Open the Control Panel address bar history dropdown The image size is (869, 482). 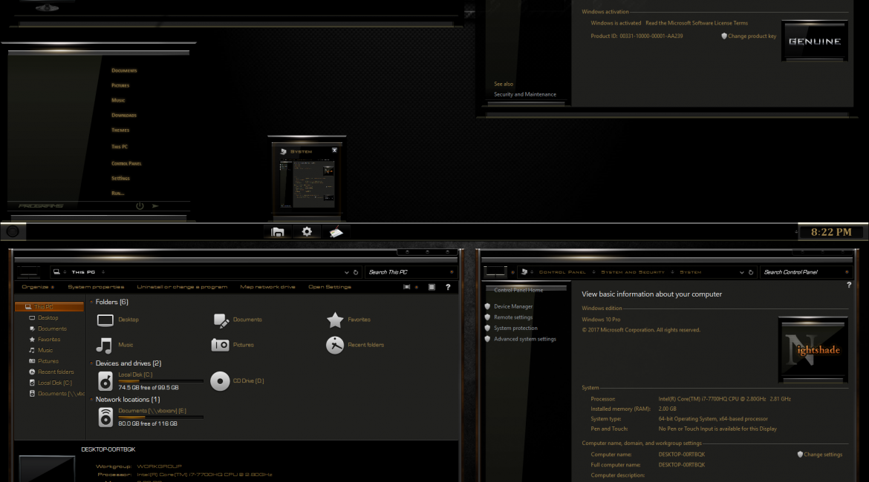point(741,272)
